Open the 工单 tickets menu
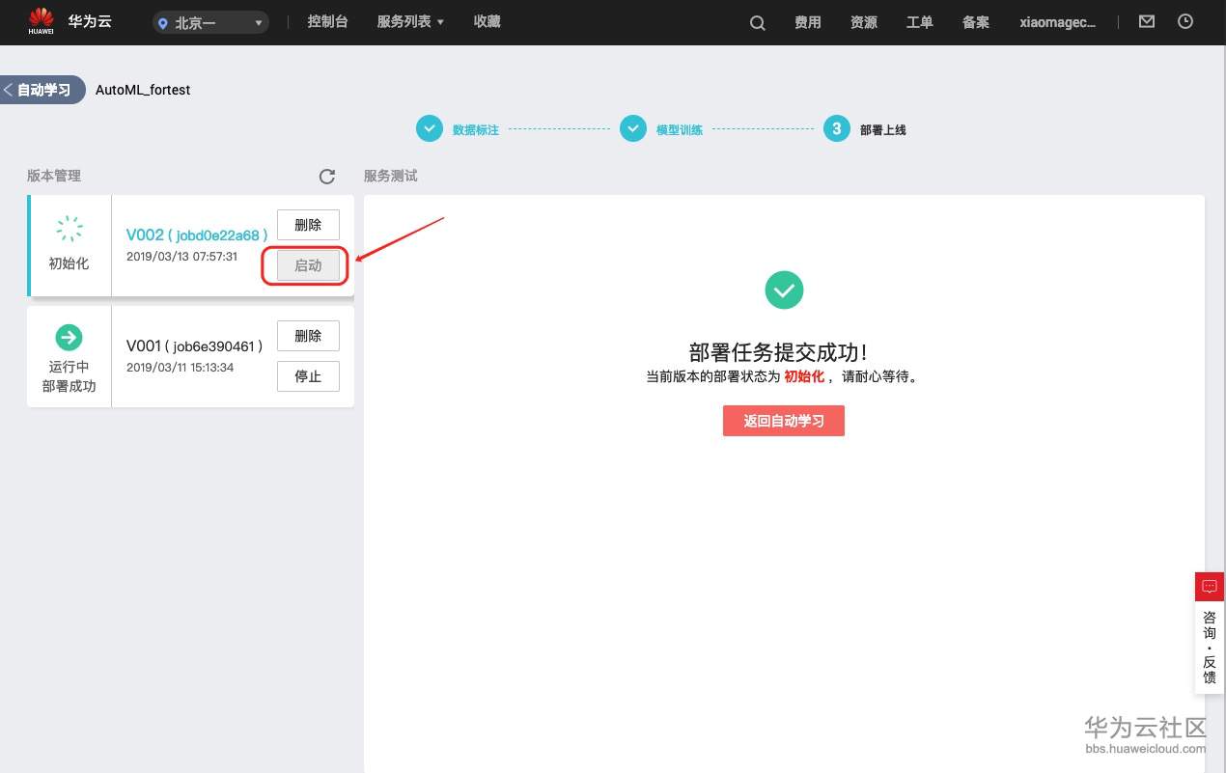The image size is (1226, 773). tap(920, 22)
